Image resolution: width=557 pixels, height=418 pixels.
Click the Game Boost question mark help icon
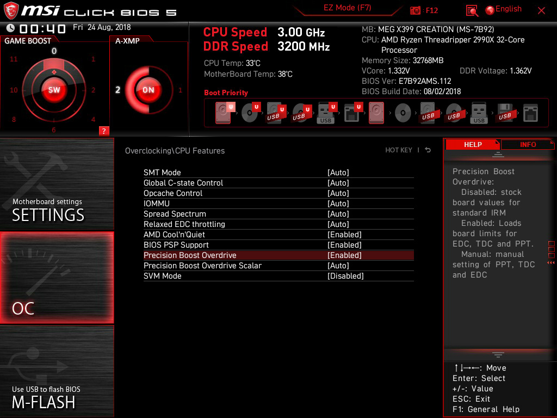point(104,131)
